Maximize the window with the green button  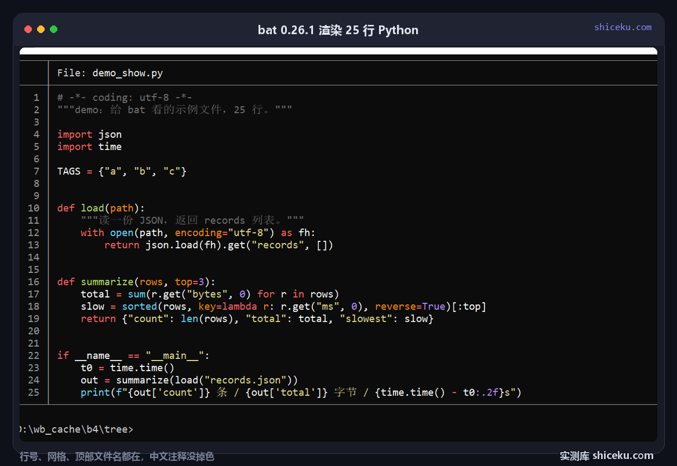[53, 30]
